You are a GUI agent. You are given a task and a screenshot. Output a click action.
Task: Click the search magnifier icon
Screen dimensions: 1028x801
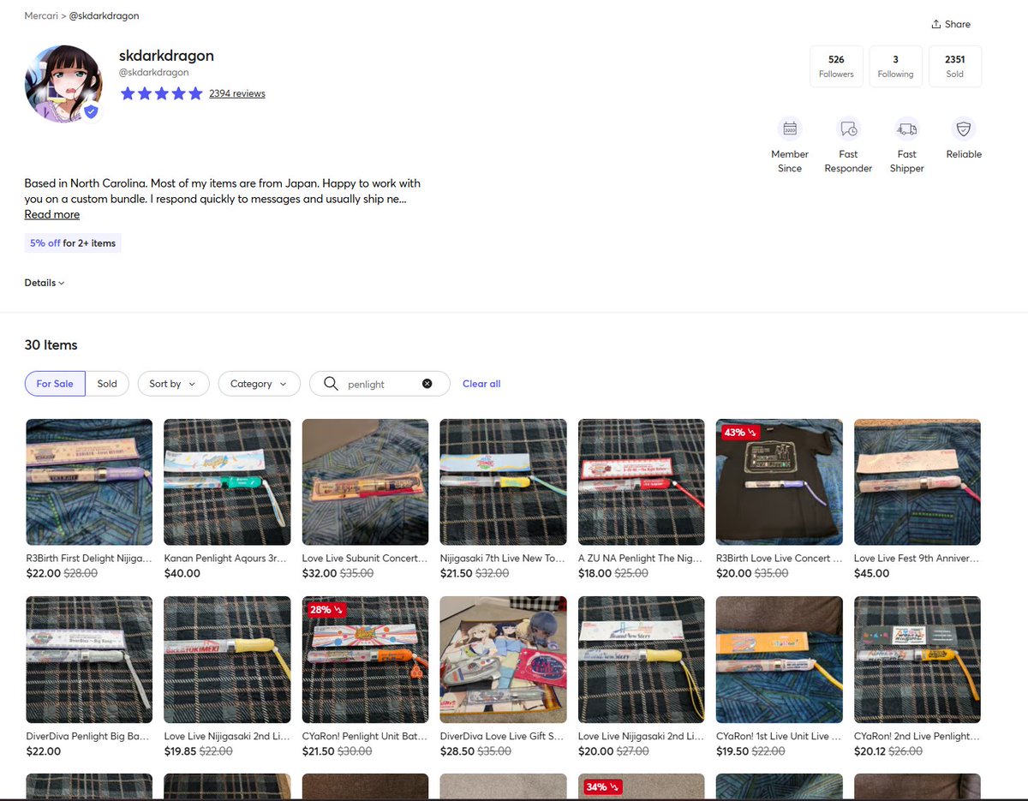coord(330,384)
